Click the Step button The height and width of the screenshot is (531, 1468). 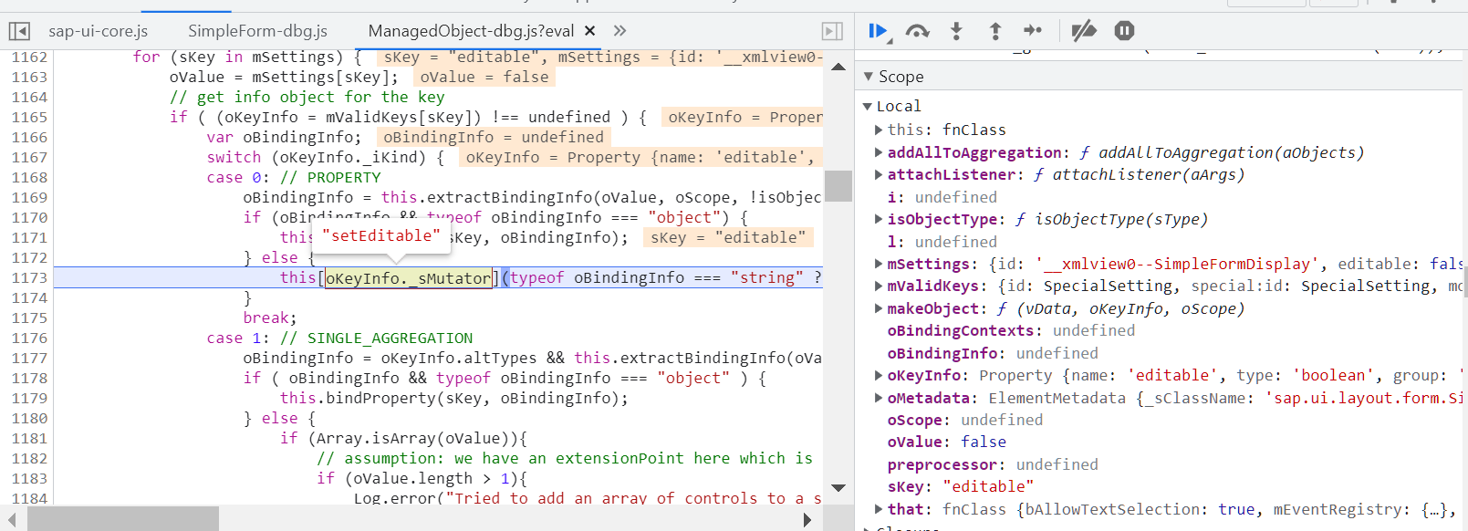pyautogui.click(x=1033, y=31)
